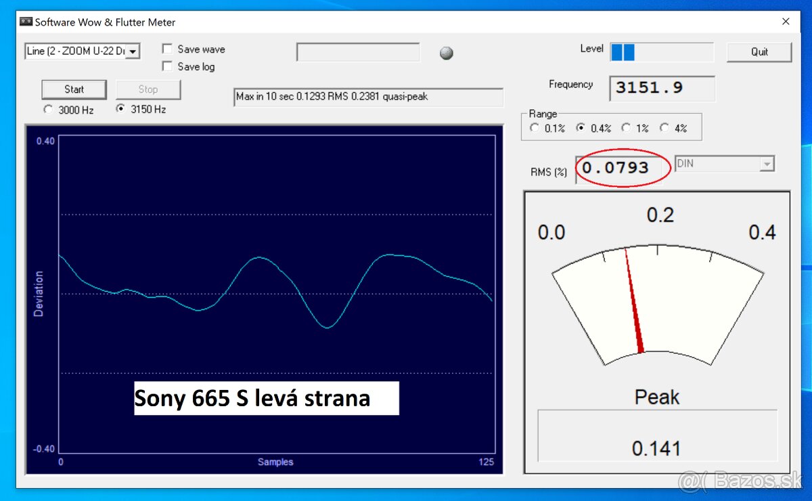Click the cassette icon in the title bar

click(x=25, y=21)
